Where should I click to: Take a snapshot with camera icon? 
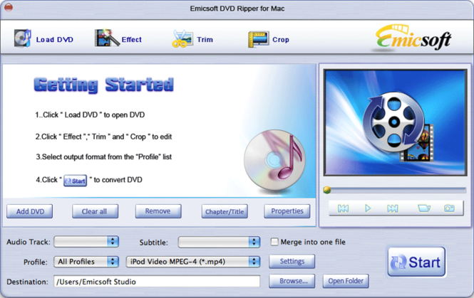pyautogui.click(x=449, y=208)
